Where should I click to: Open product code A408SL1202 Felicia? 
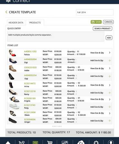[30, 51]
